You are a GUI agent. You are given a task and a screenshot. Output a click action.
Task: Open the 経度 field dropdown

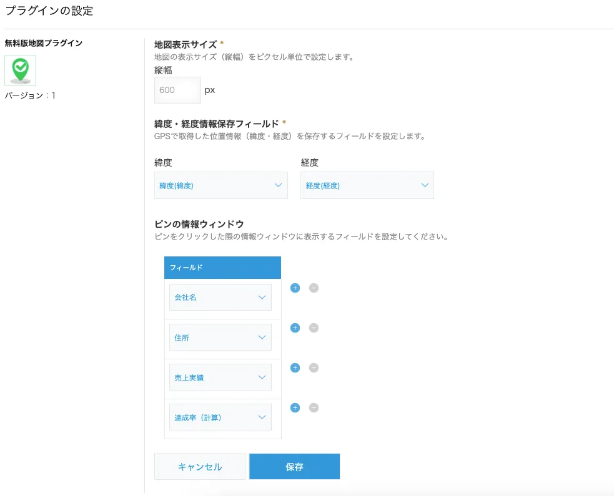coord(367,185)
